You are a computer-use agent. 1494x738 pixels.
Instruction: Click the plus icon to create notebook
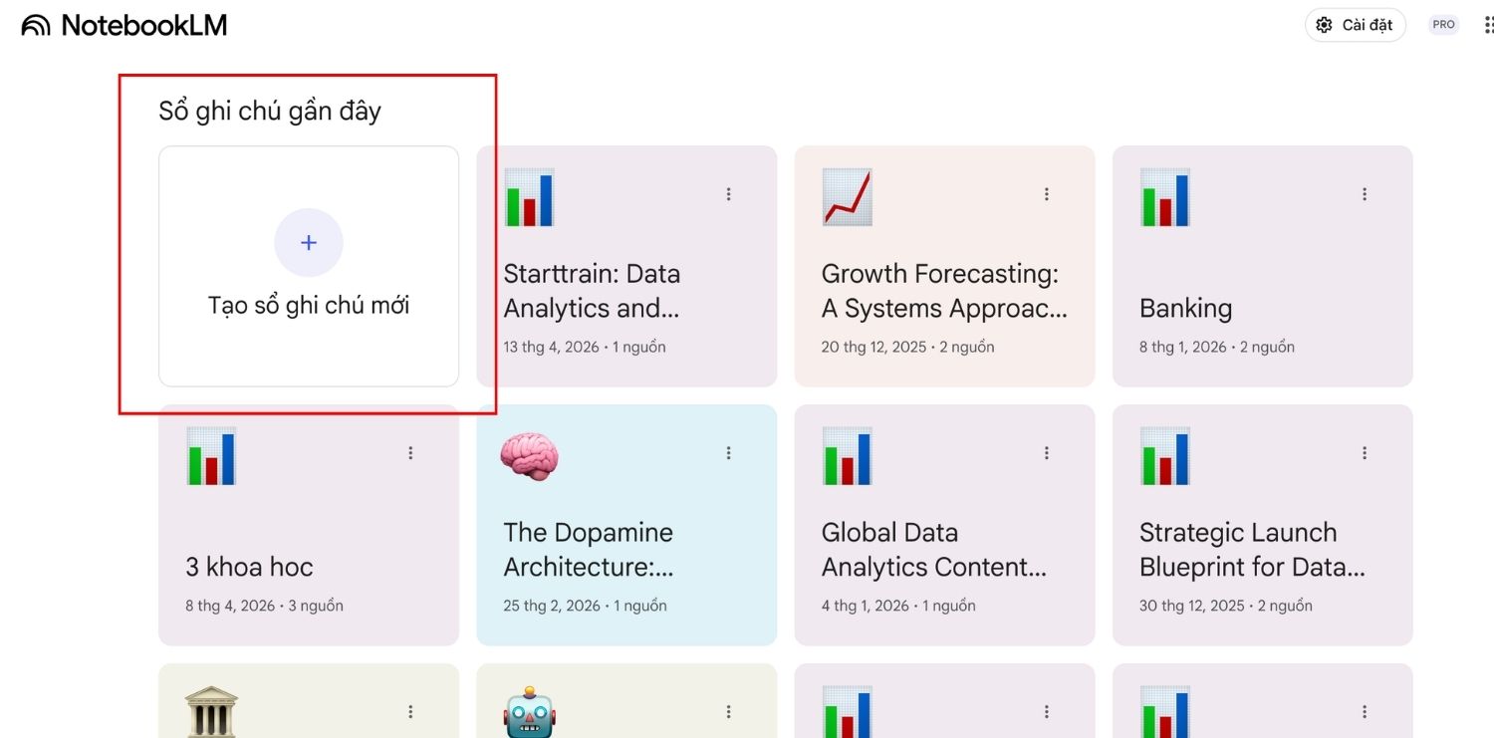pyautogui.click(x=309, y=243)
